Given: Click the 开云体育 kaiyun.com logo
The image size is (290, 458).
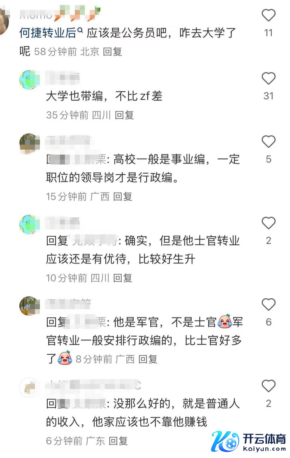Looking at the screenshot, I should point(248,441).
